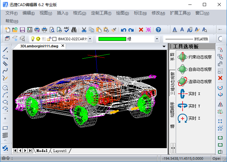Select the 绘图顺序 palette tab
The width and height of the screenshot is (227, 162).
click(x=172, y=110)
